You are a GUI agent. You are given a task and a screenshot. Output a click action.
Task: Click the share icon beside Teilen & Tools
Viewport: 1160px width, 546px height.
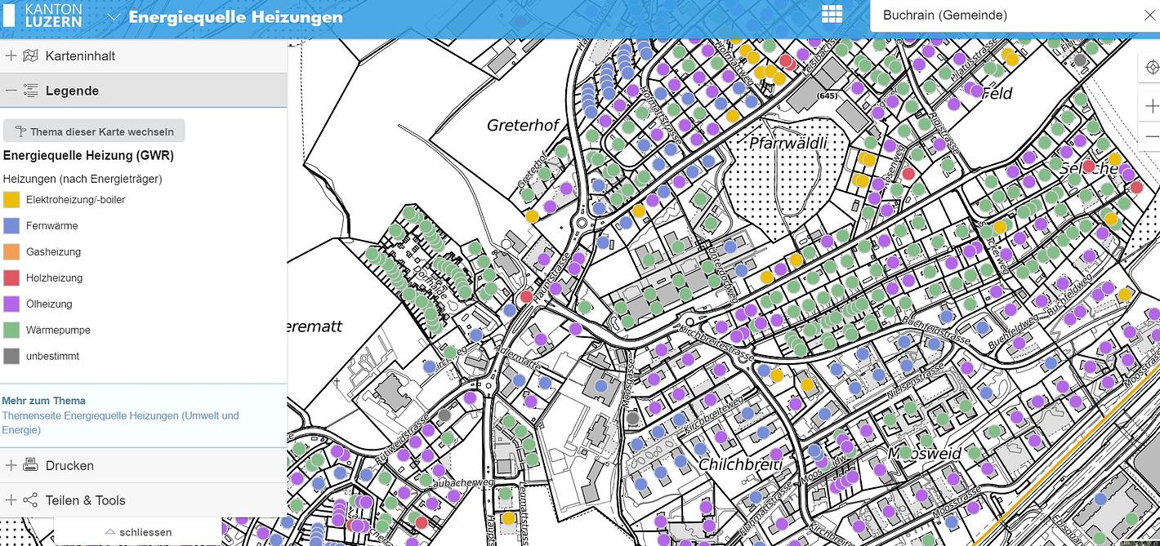coord(31,500)
